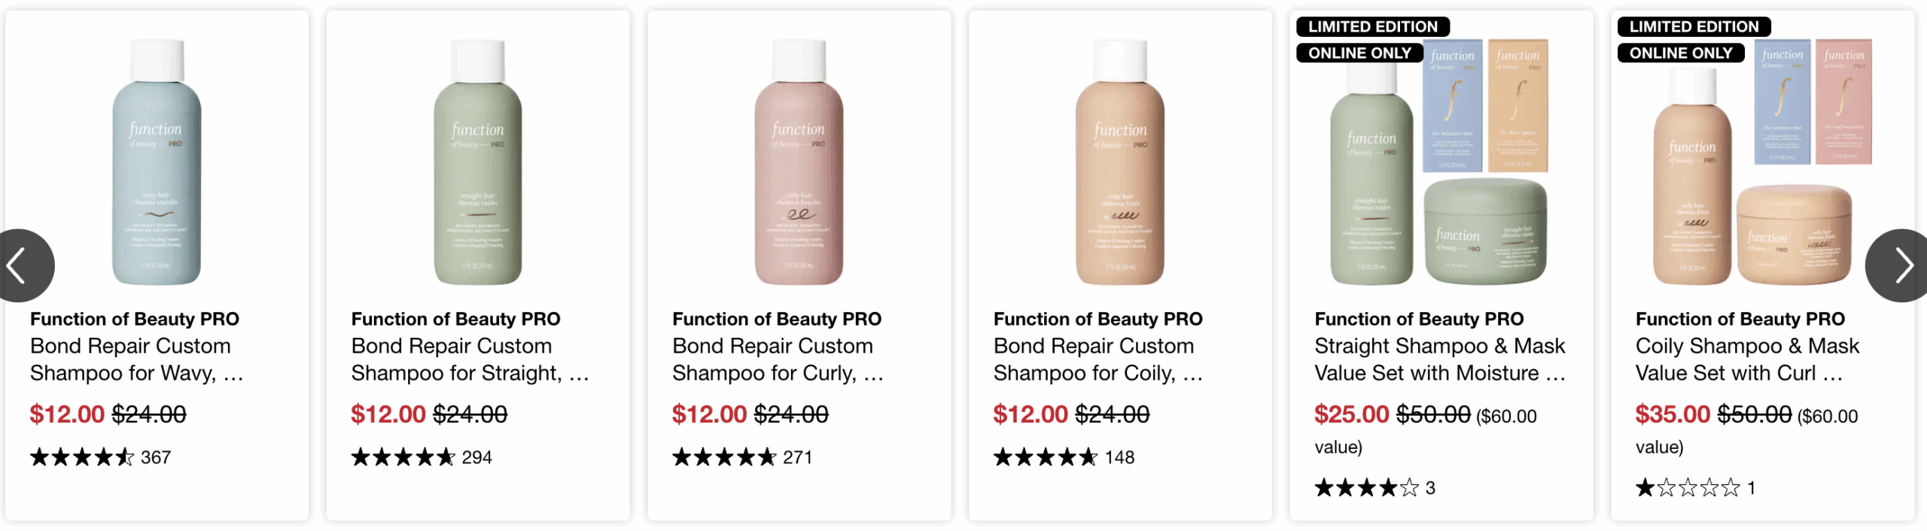Open Straight Shampoo & Mask Value Set link
Viewport: 1927px width, 531px height.
[x=1440, y=346]
